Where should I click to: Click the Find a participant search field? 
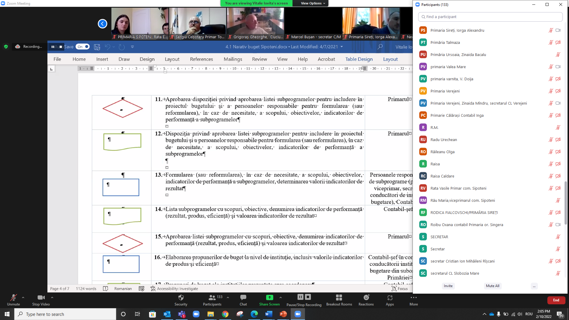[x=490, y=17]
